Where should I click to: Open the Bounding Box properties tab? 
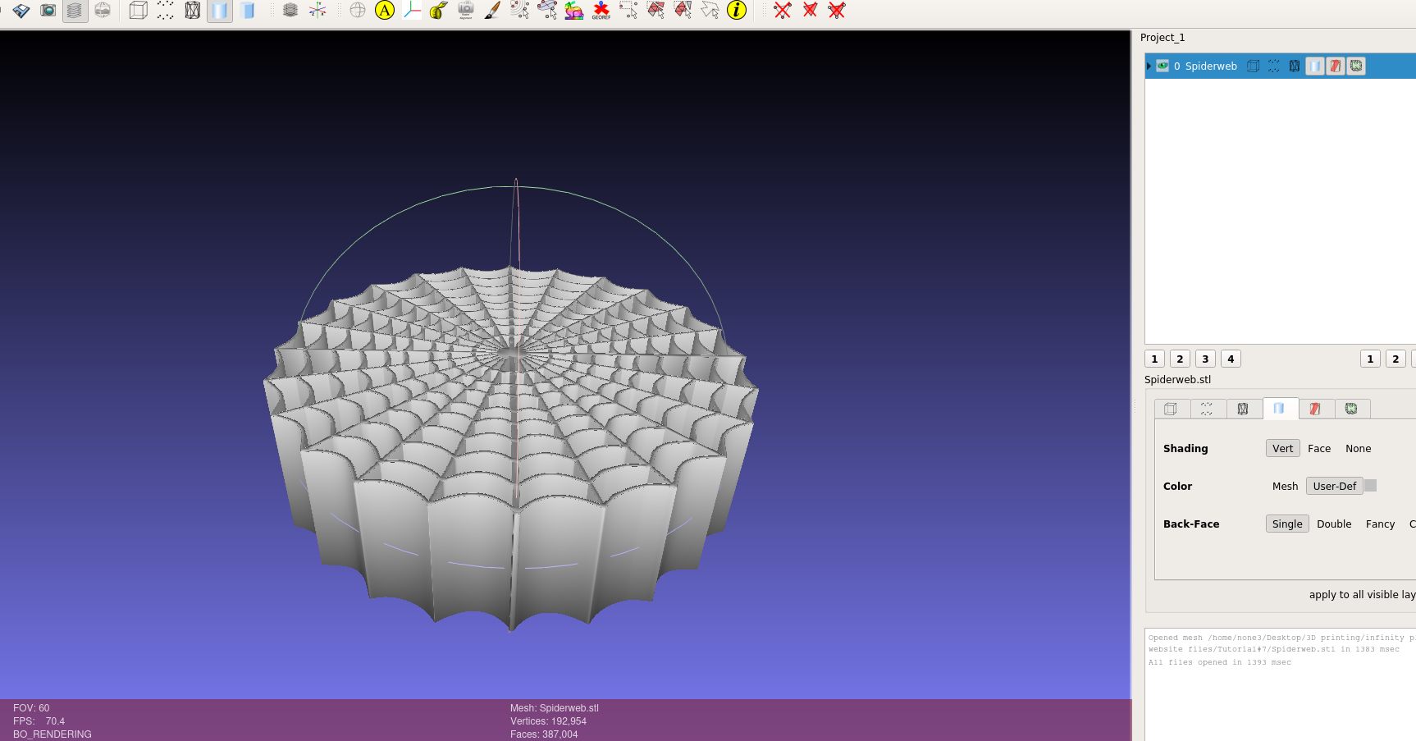point(1172,409)
